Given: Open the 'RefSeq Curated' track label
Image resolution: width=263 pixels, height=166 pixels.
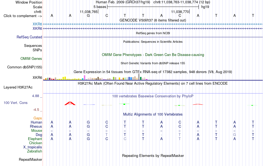Looking at the screenshot, I should click(29, 37).
